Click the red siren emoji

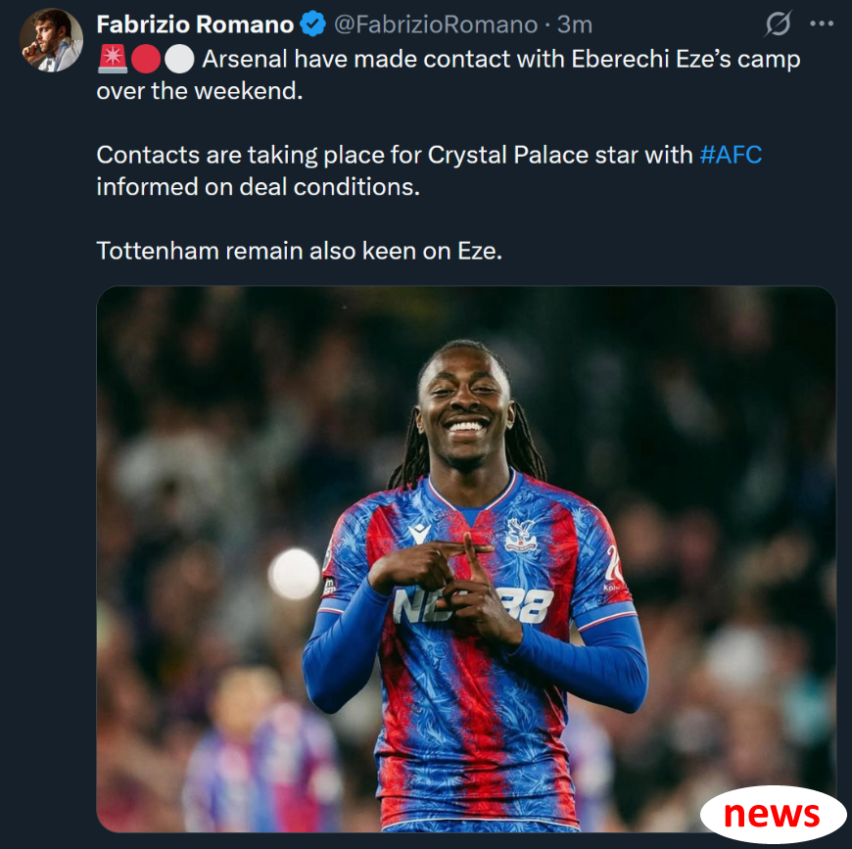coord(113,59)
